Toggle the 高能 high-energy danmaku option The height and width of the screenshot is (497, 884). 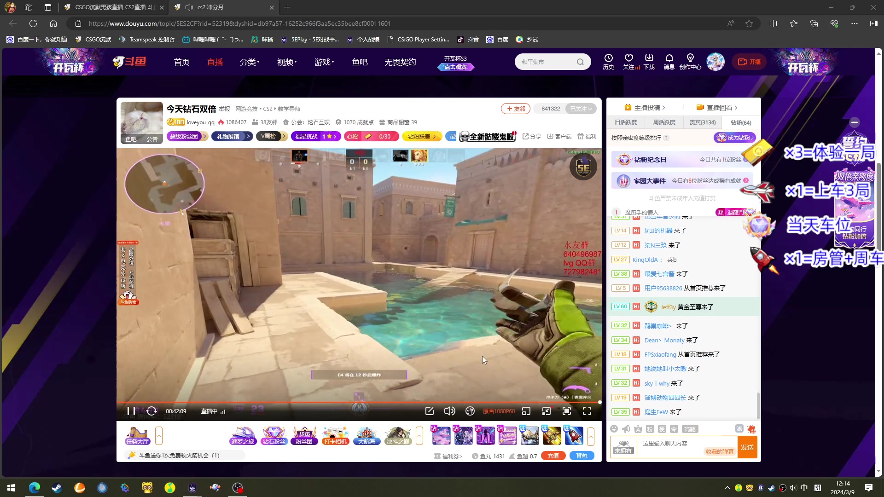click(x=690, y=429)
